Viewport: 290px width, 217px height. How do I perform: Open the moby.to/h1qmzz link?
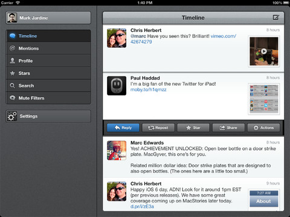[149, 90]
